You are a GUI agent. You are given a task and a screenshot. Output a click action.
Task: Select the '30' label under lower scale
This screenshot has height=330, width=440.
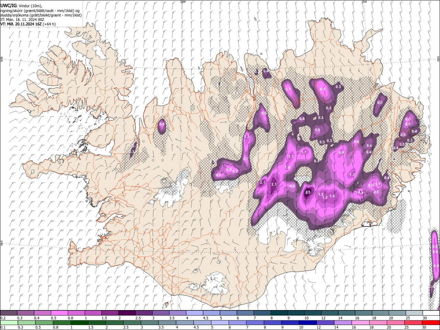pos(425,327)
